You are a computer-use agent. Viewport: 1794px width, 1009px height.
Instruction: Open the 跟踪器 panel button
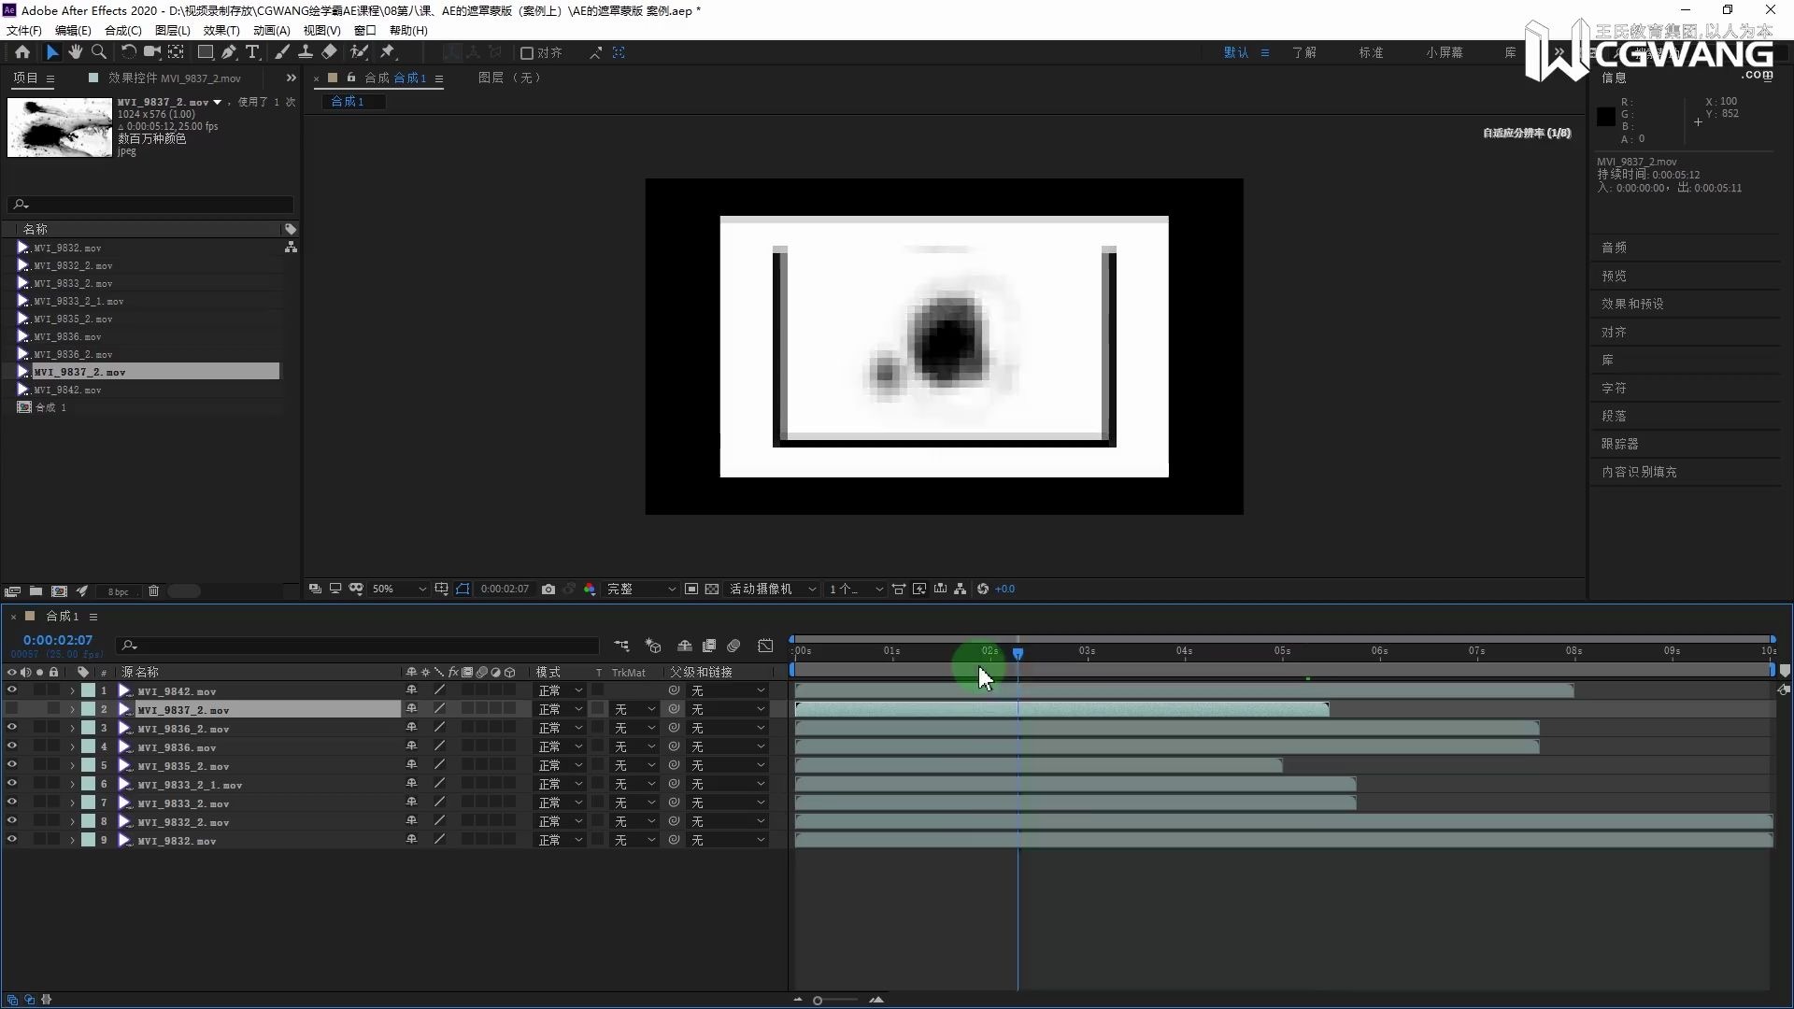point(1623,444)
